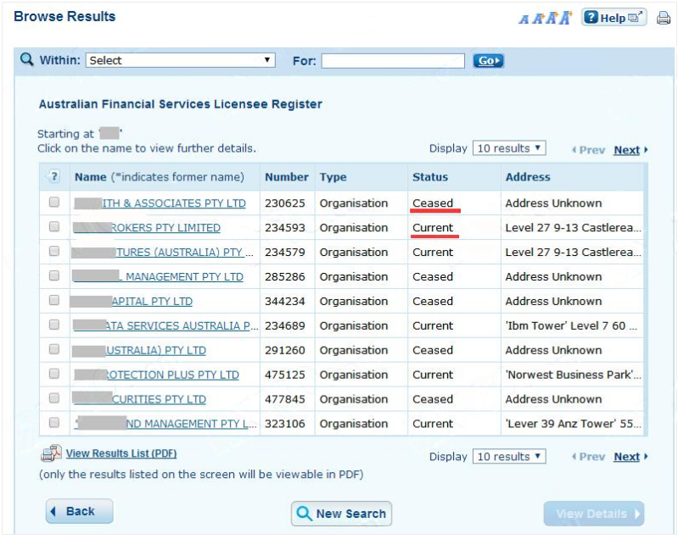The width and height of the screenshot is (678, 539).
Task: Click the Back button
Action: [x=79, y=512]
